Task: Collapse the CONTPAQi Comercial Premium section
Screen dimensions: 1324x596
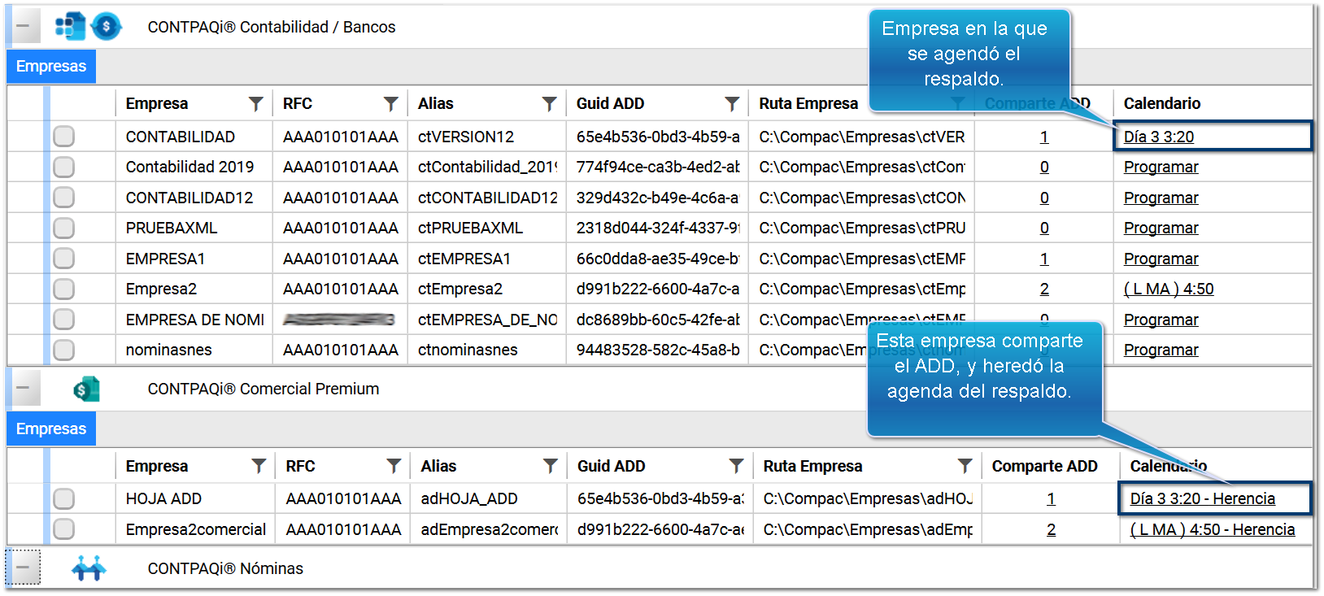Action: tap(23, 388)
